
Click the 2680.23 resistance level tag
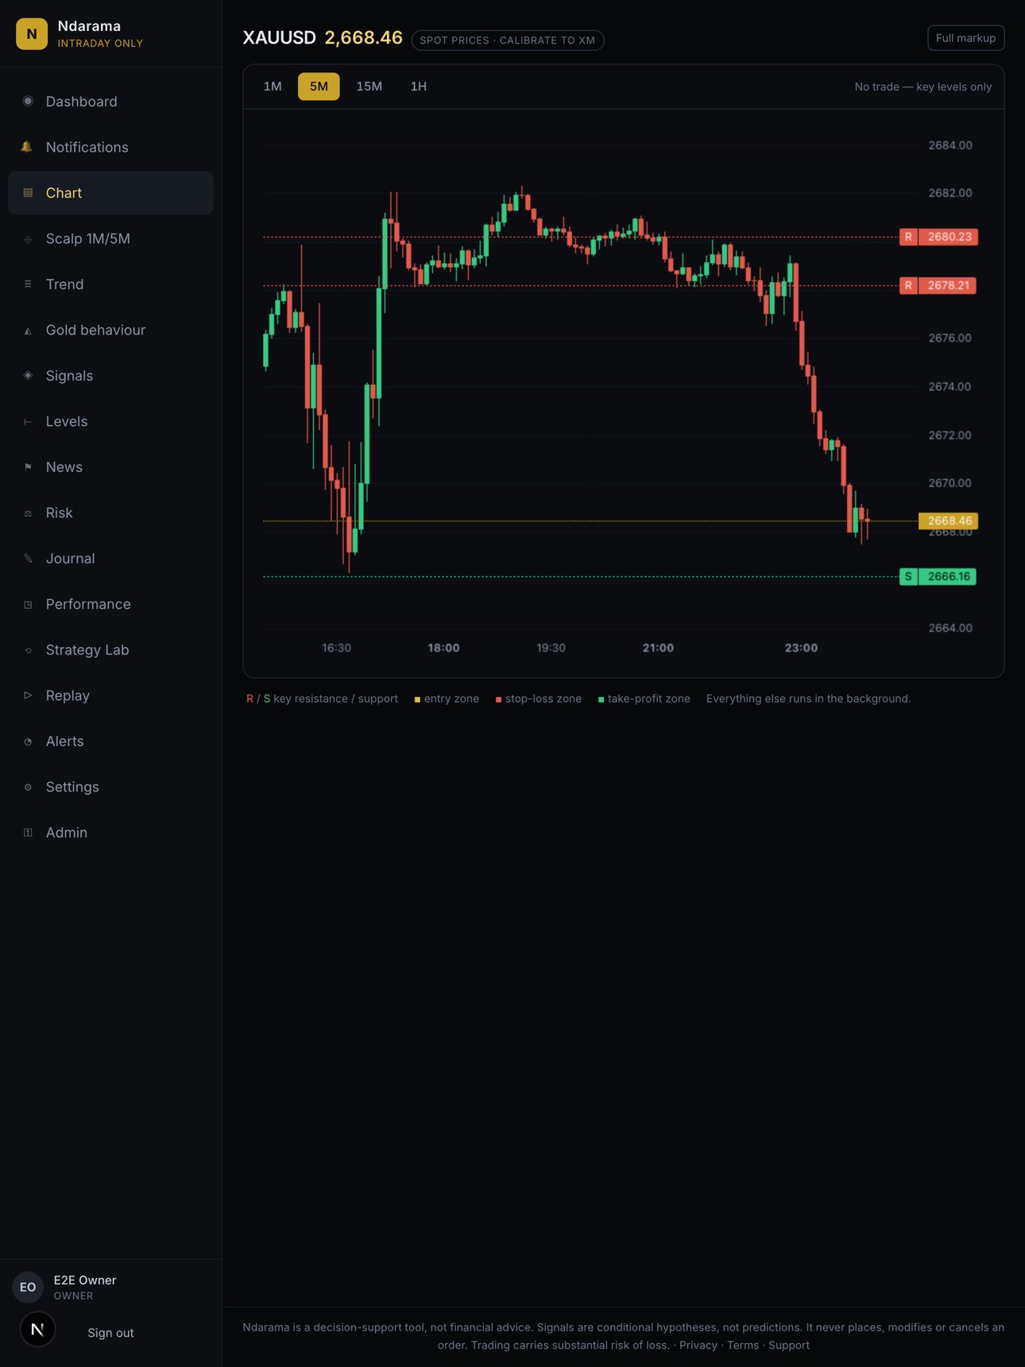coord(938,237)
